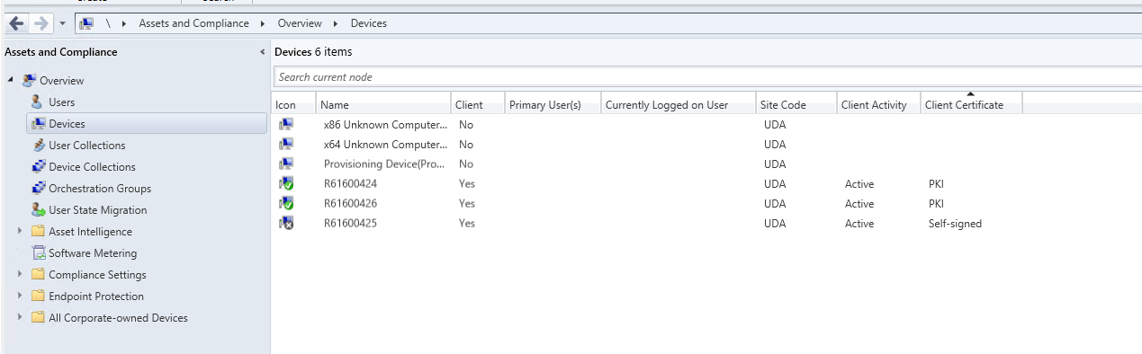Select Endpoint Protection tree item
Screen dimensions: 1142x354
click(96, 296)
